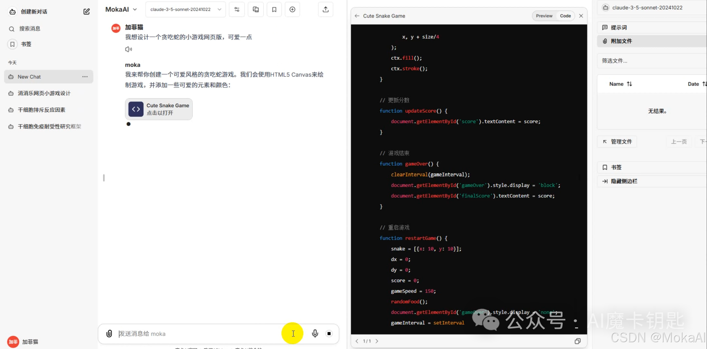Open the 附加文件 section in sidebar
Viewport: 707px width, 349px height.
click(x=621, y=41)
